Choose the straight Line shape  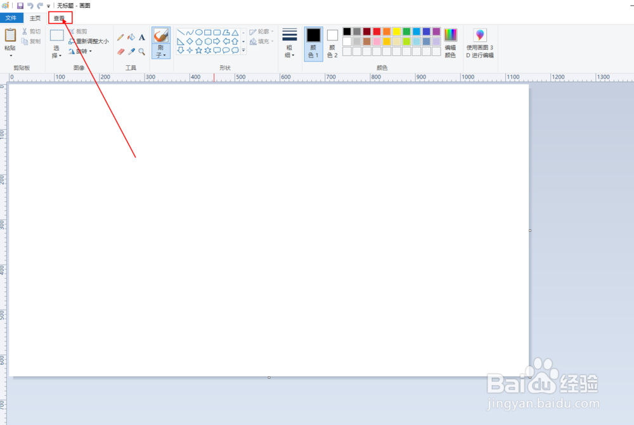pyautogui.click(x=181, y=32)
